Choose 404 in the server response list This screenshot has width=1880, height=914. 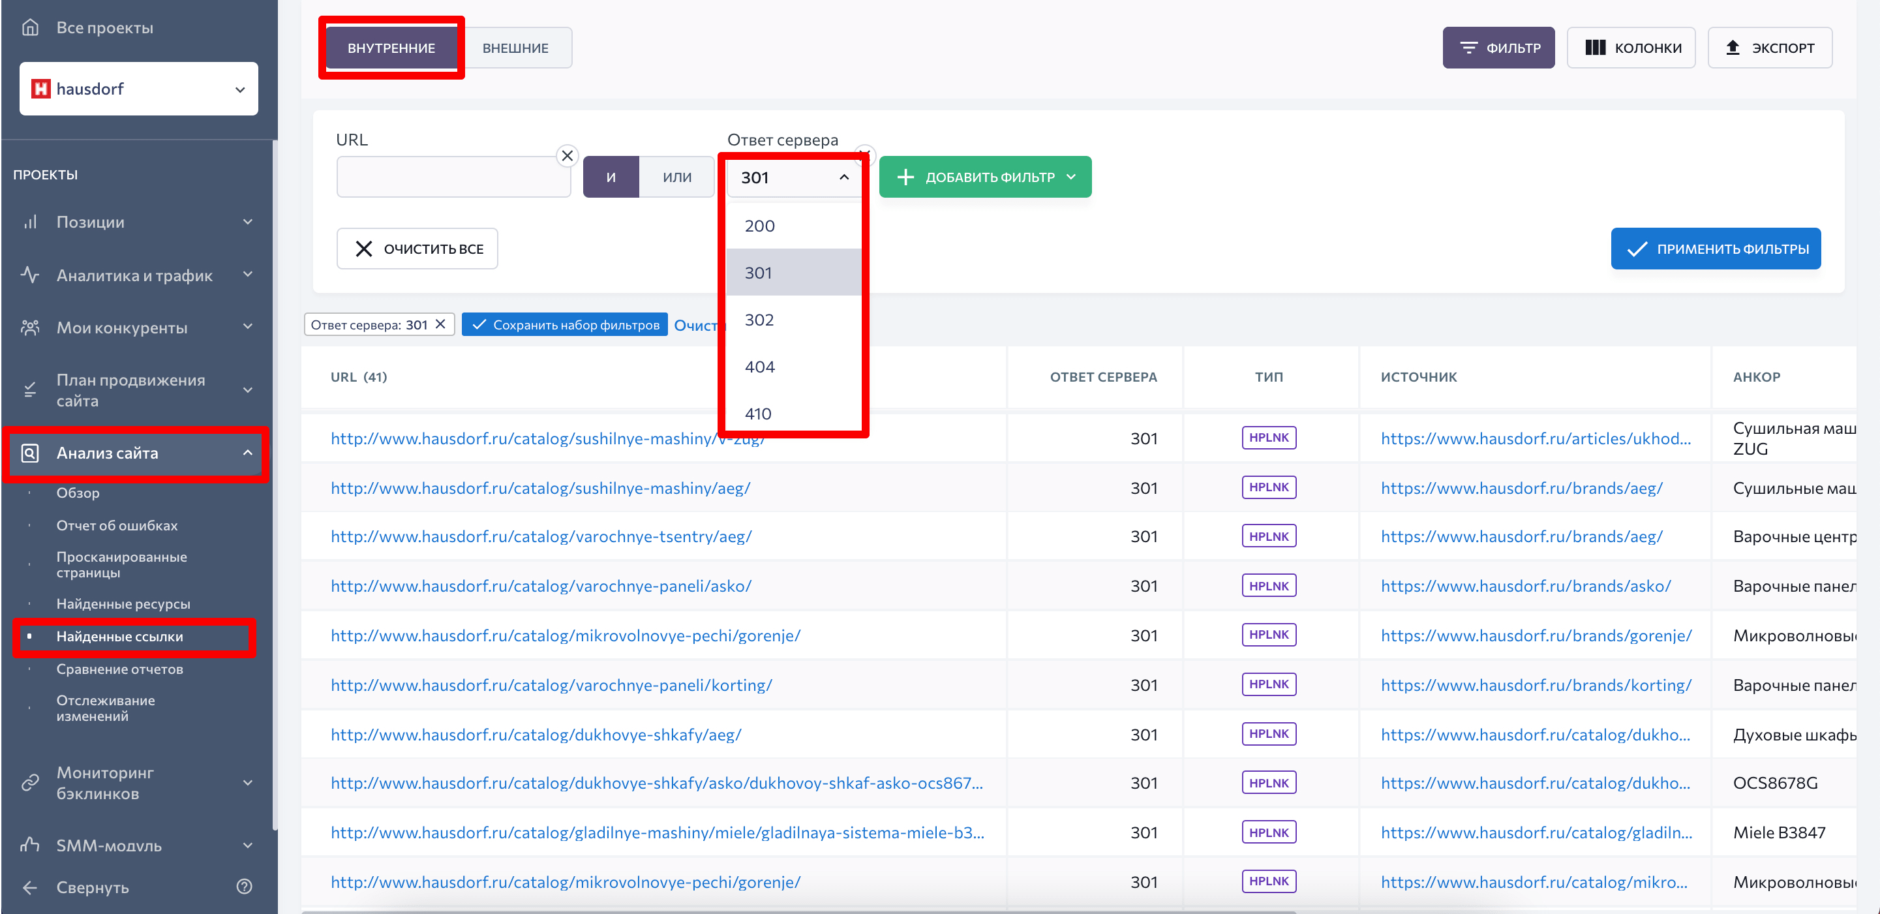click(794, 367)
